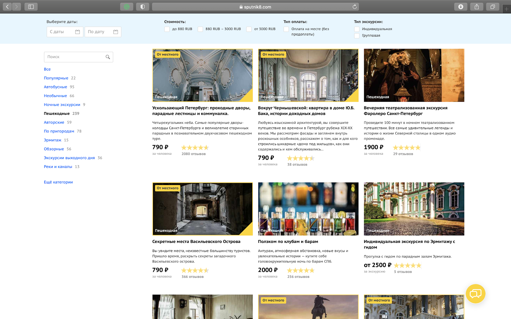This screenshot has height=319, width=511.
Task: Select the 'Пешеходные' category
Action: [57, 114]
